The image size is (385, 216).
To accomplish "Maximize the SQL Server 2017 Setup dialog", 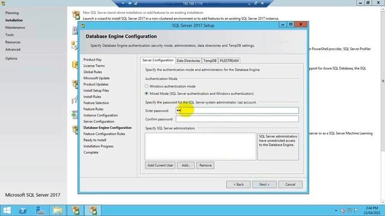I will [291, 25].
